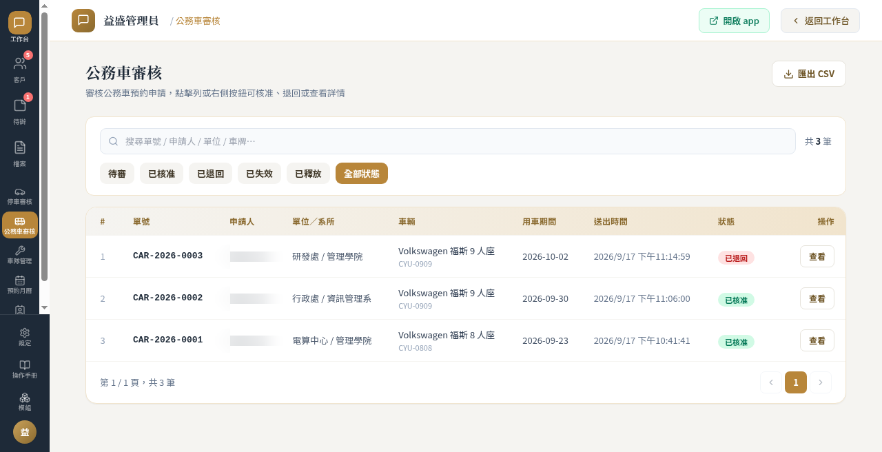Viewport: 882px width, 452px height.
Task: Click order number CAR-2026-0001
Action: click(168, 340)
